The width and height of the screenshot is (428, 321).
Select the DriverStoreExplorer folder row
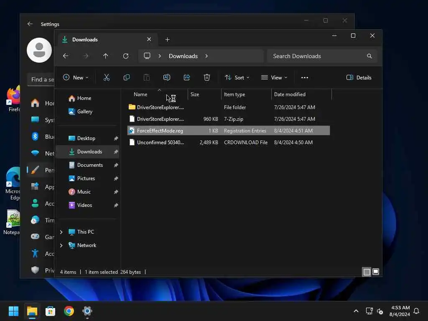[229, 107]
